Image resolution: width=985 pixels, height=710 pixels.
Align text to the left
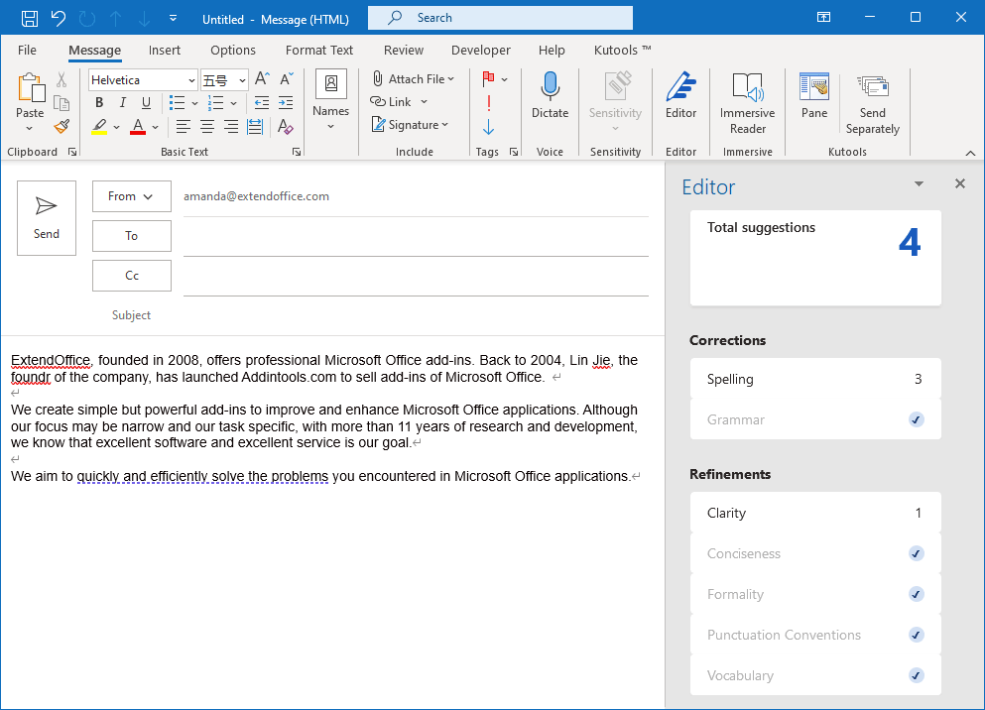click(x=183, y=127)
